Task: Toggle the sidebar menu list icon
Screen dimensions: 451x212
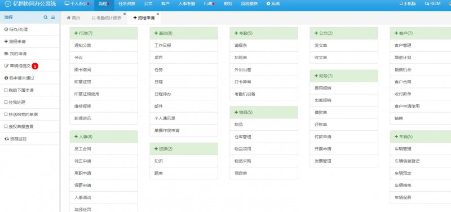Action: coord(53,17)
